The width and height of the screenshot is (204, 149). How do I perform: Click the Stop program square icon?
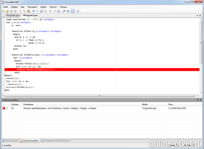[x=55, y=11]
